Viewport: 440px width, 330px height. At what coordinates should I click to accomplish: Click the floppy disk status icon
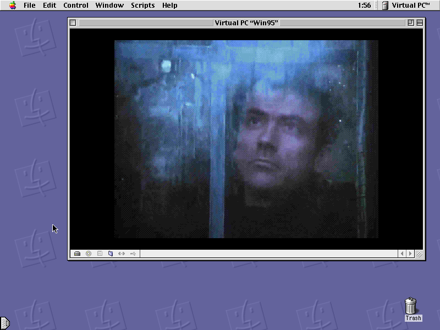tap(100, 254)
